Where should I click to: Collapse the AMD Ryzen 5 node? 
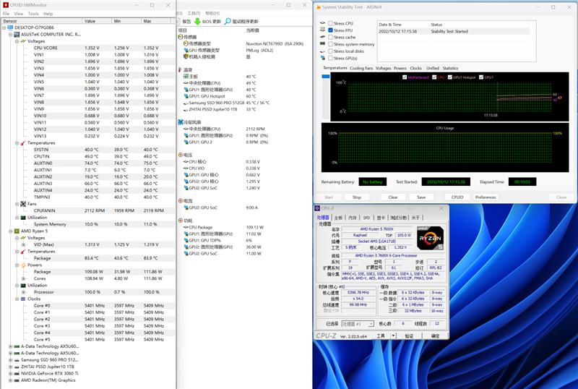[x=10, y=231]
